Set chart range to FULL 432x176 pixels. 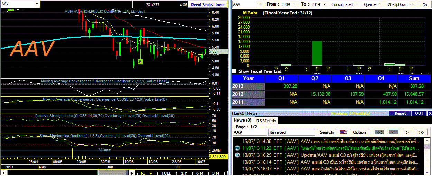click(x=166, y=173)
